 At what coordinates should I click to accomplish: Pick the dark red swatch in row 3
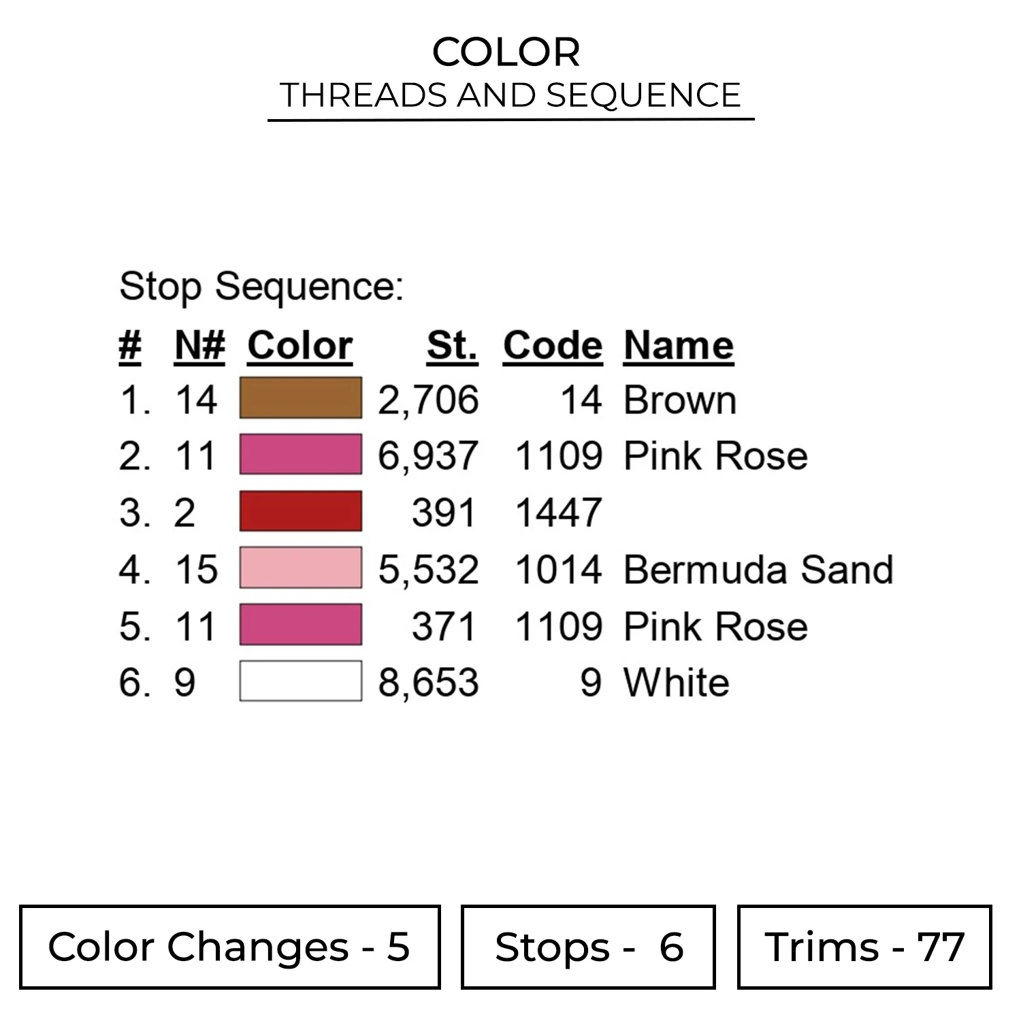point(300,511)
